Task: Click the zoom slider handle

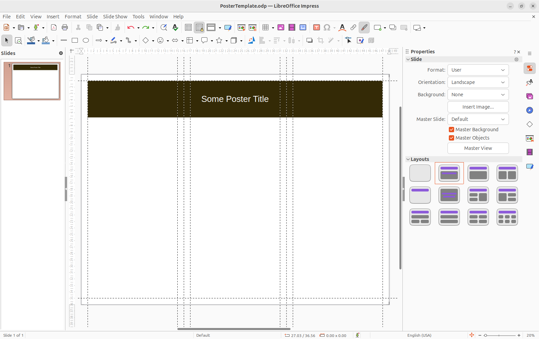Action: pos(486,335)
